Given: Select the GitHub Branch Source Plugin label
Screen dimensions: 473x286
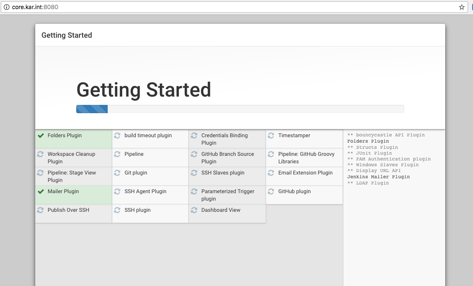Looking at the screenshot, I should coord(228,158).
